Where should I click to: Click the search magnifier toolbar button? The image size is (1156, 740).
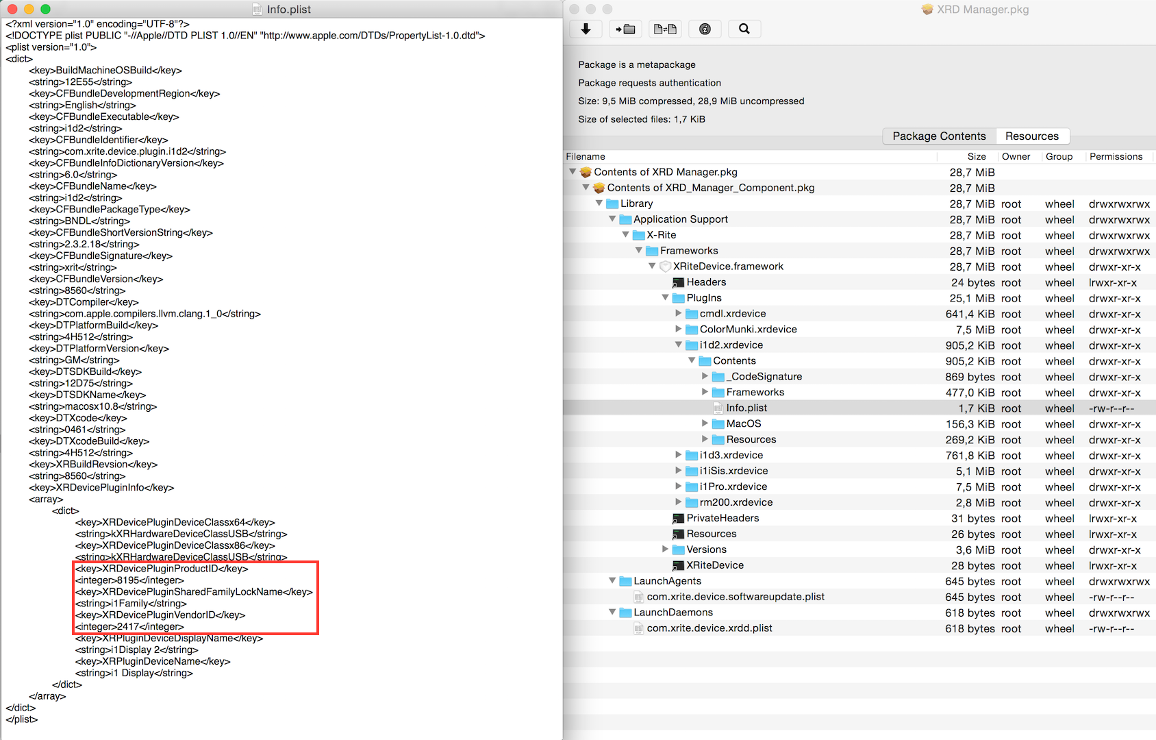point(744,29)
